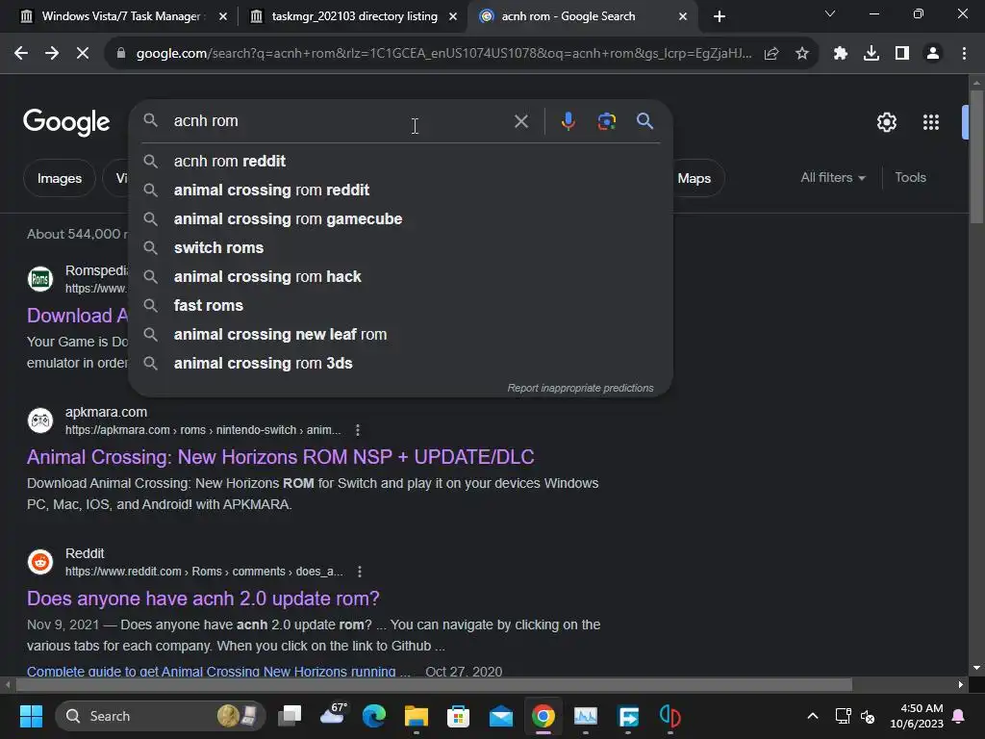This screenshot has width=985, height=739.
Task: Choose suggestion switch roms
Action: click(x=401, y=248)
